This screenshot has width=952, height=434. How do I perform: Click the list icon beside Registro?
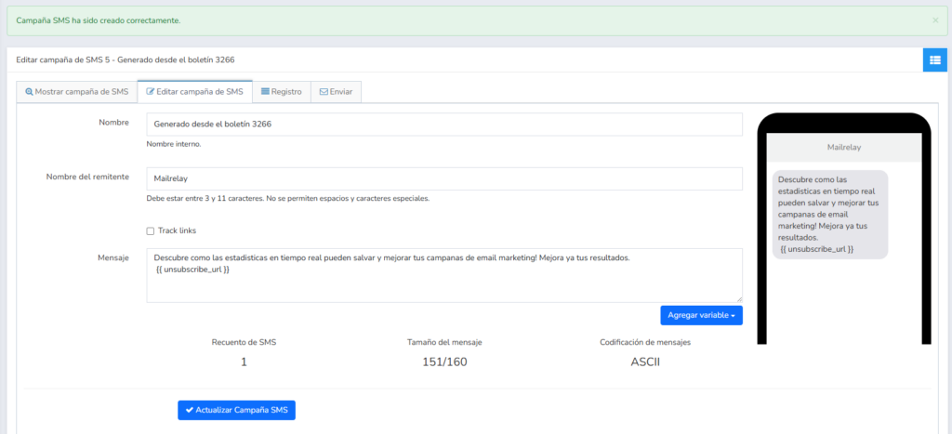pos(265,92)
